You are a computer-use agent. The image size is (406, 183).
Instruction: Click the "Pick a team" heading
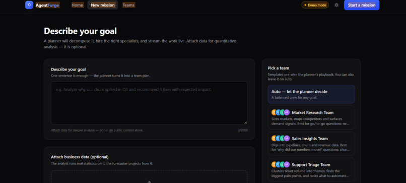tap(279, 68)
